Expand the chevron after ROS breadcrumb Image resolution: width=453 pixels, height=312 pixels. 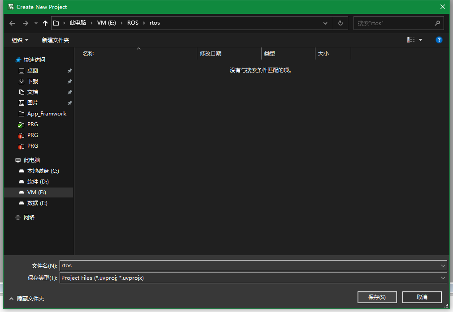[x=144, y=23]
